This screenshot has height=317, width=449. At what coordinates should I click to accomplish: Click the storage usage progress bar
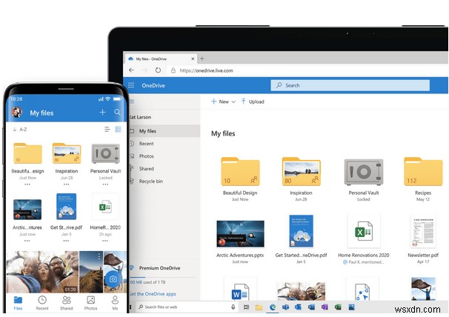coord(162,277)
